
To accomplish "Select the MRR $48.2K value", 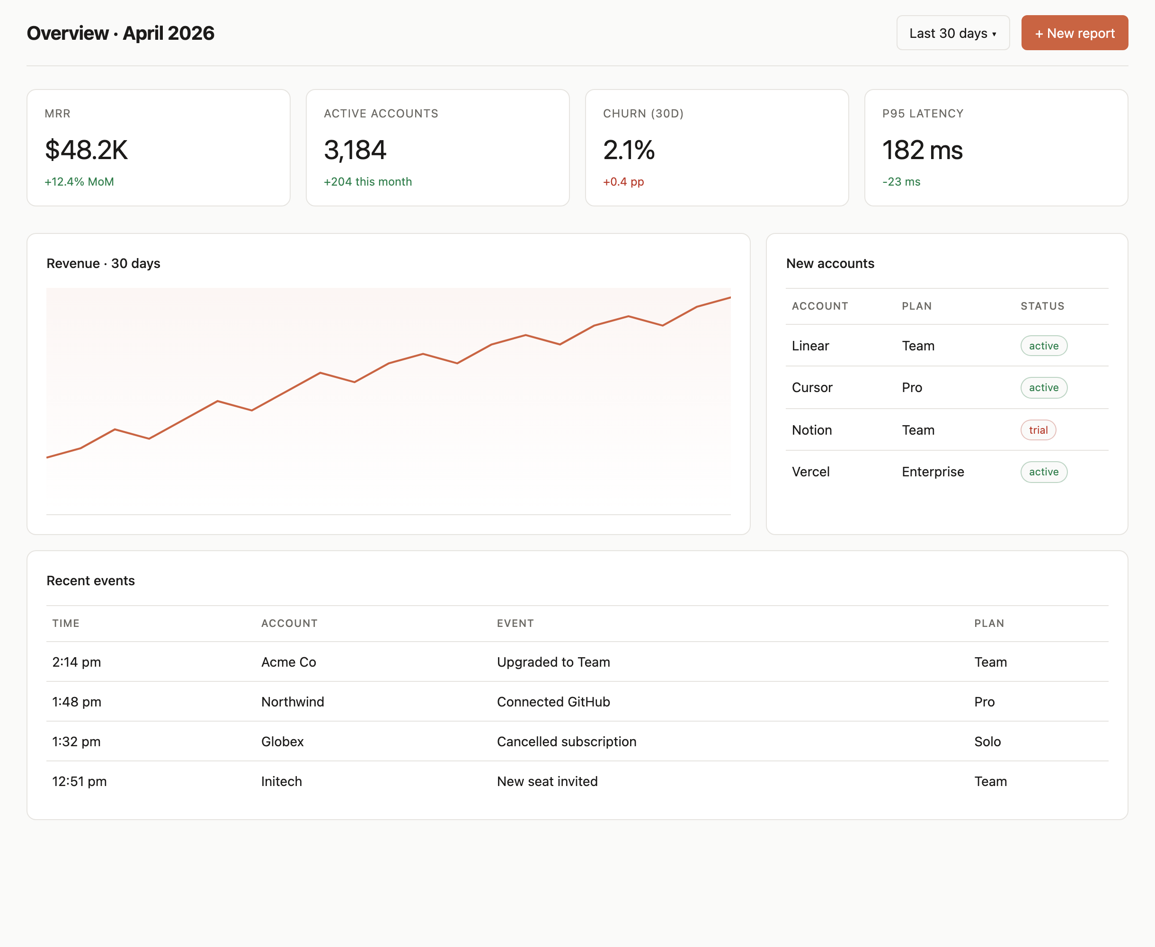I will click(x=86, y=150).
